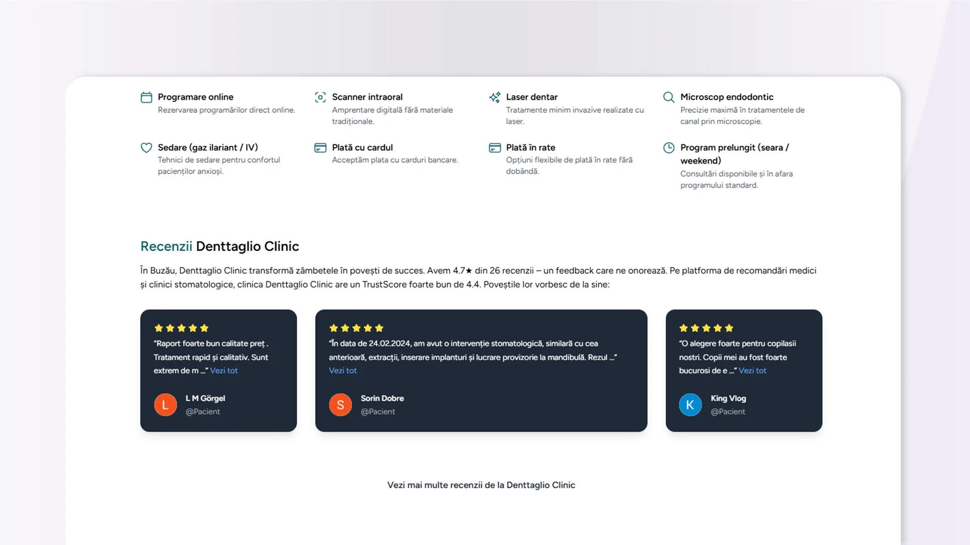Click L M Görgel's orange avatar
This screenshot has width=970, height=545.
click(x=165, y=405)
